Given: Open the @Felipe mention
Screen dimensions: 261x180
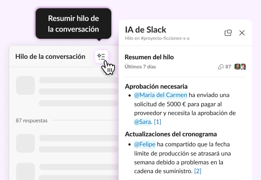Looking at the screenshot, I should [x=144, y=144].
